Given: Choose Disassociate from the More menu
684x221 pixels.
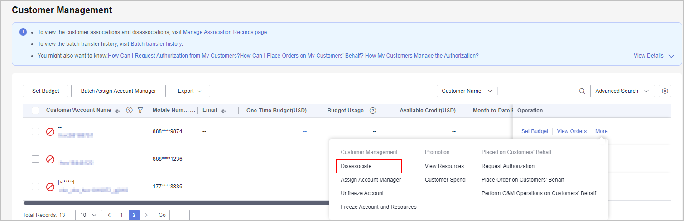Looking at the screenshot, I should [x=356, y=166].
